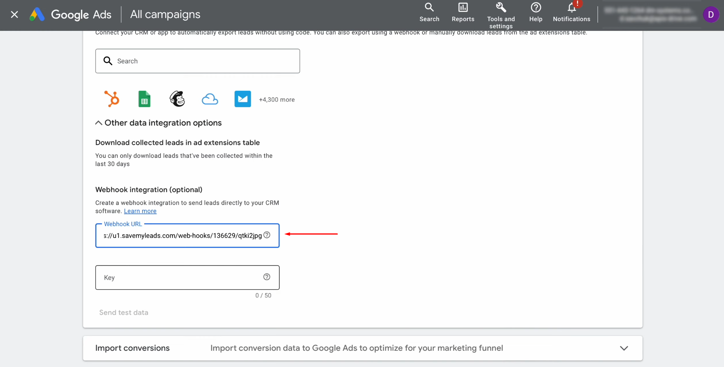The image size is (724, 367).
Task: View Notifications bell
Action: click(572, 12)
